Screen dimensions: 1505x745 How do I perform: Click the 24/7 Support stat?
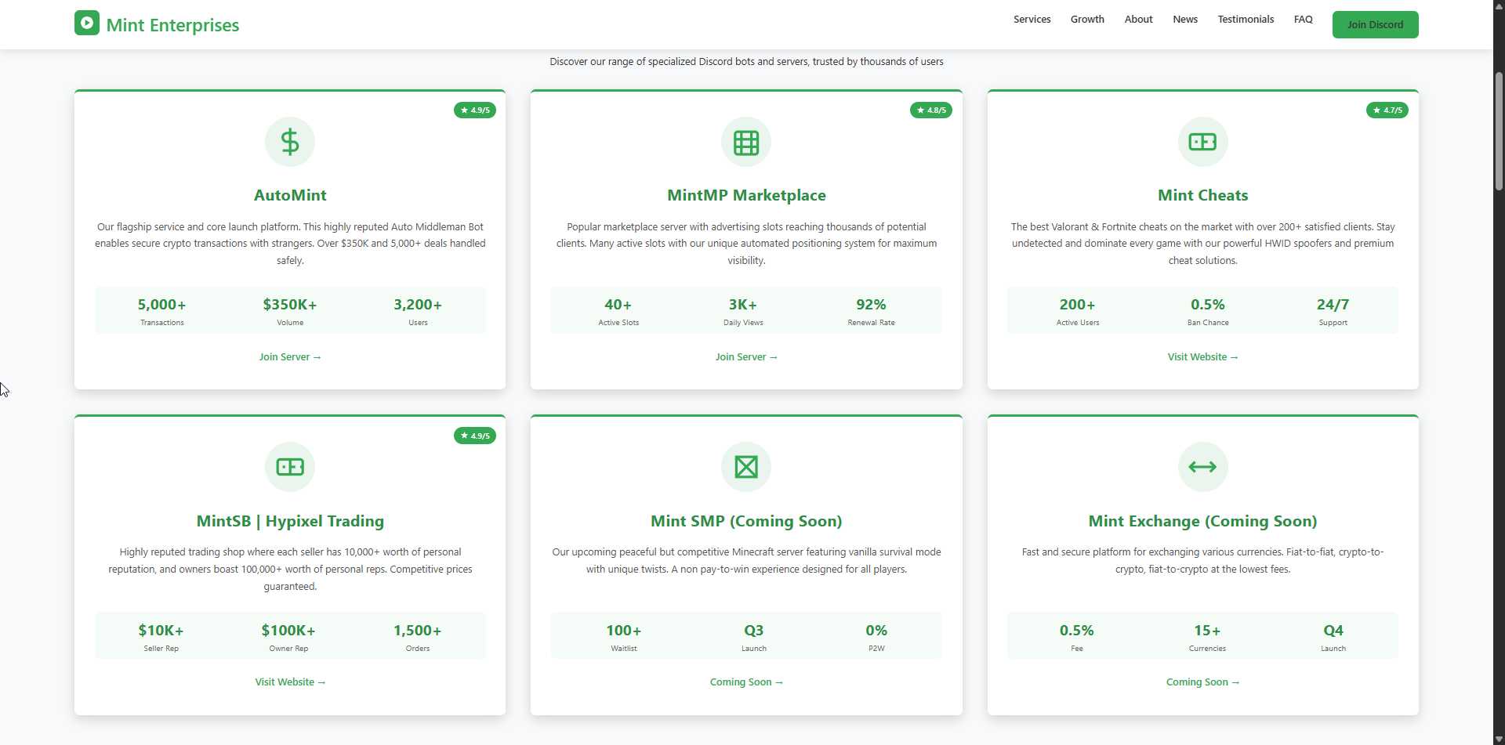click(1333, 311)
